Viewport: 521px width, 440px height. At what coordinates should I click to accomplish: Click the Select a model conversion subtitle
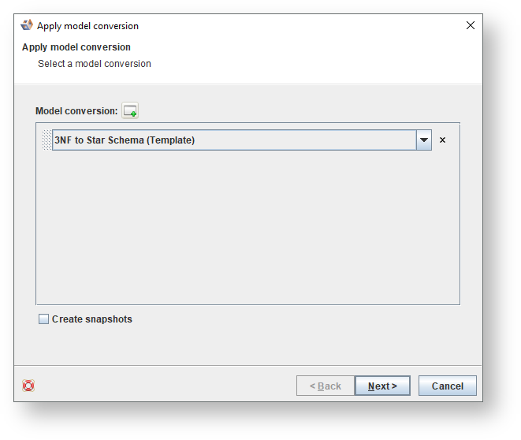(95, 64)
